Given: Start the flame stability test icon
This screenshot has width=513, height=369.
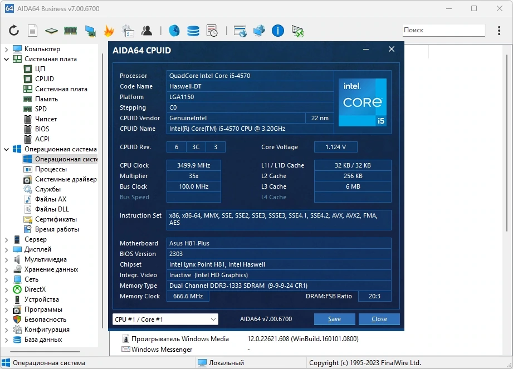Looking at the screenshot, I should [x=109, y=31].
